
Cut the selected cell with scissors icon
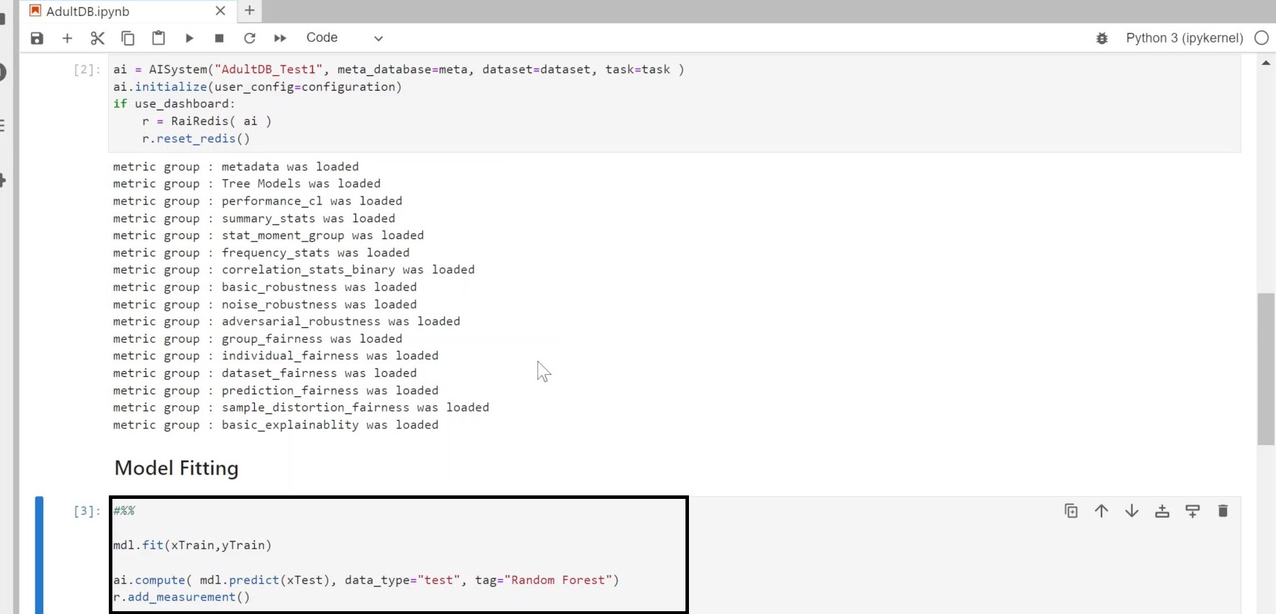98,38
